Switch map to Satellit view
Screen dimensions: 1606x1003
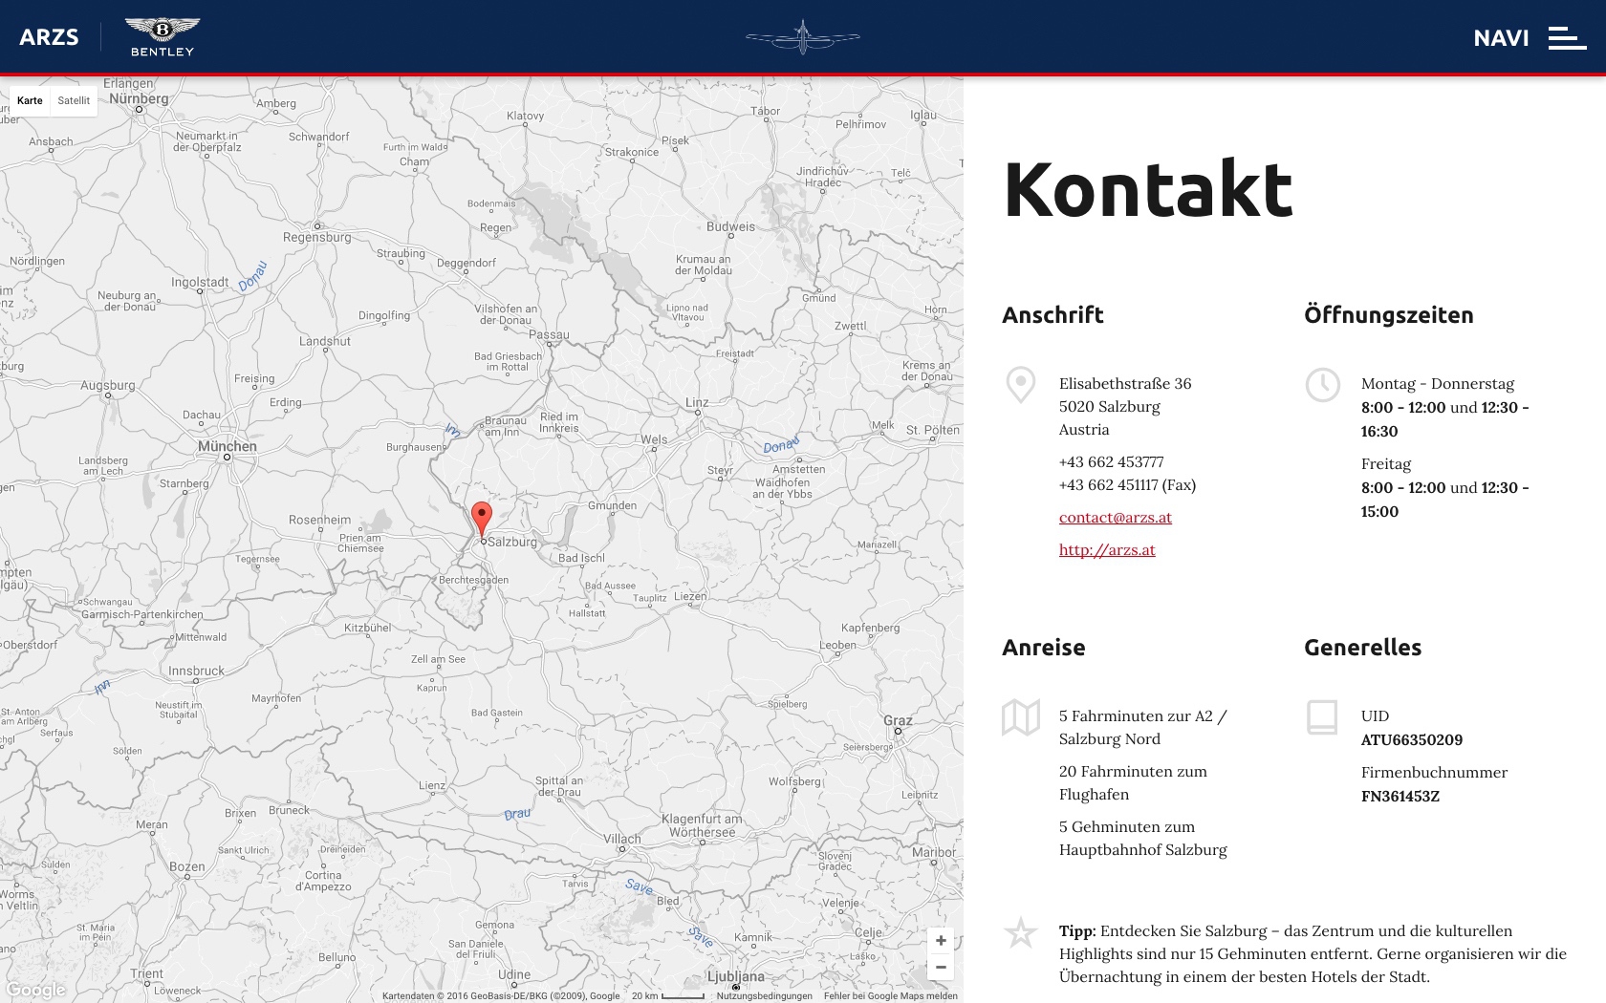[74, 100]
